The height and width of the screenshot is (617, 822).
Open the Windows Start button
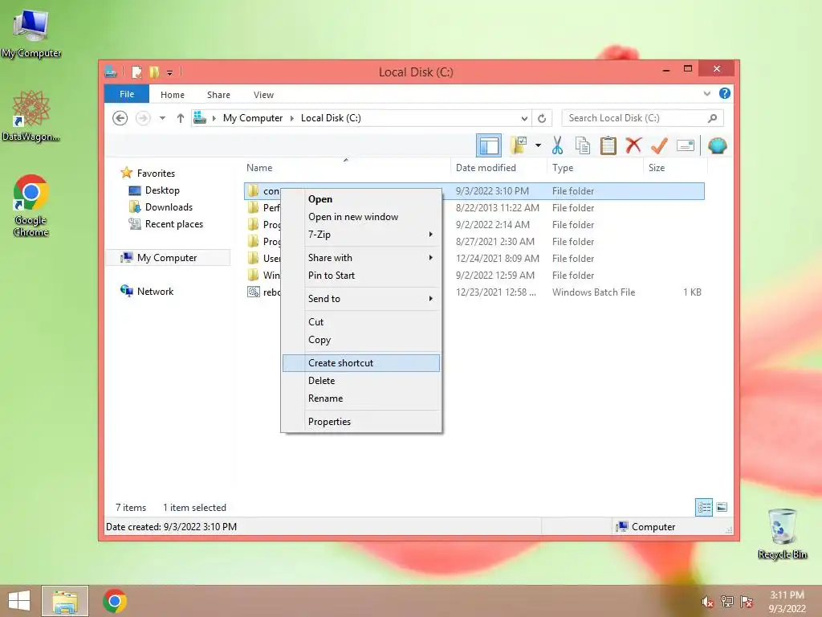tap(19, 601)
